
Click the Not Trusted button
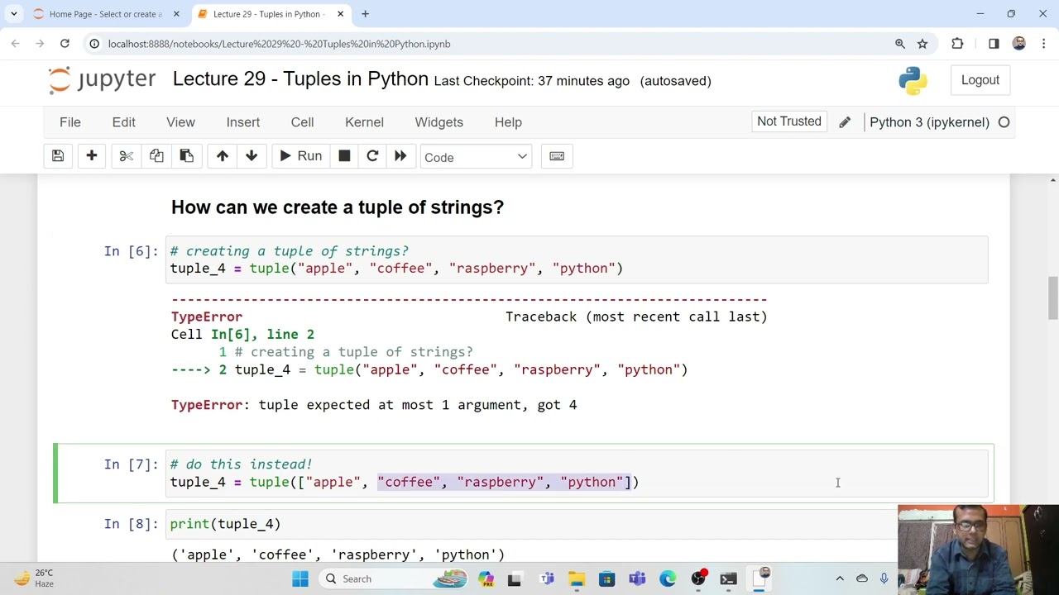[789, 121]
